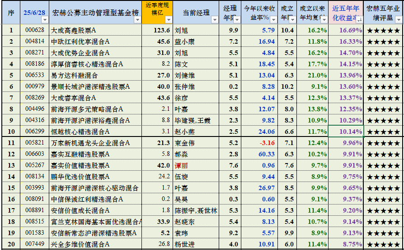Screen dimensions: 404x250
Task: Select fund name cell 鹏华优选价值股票A
Action: [x=95, y=177]
